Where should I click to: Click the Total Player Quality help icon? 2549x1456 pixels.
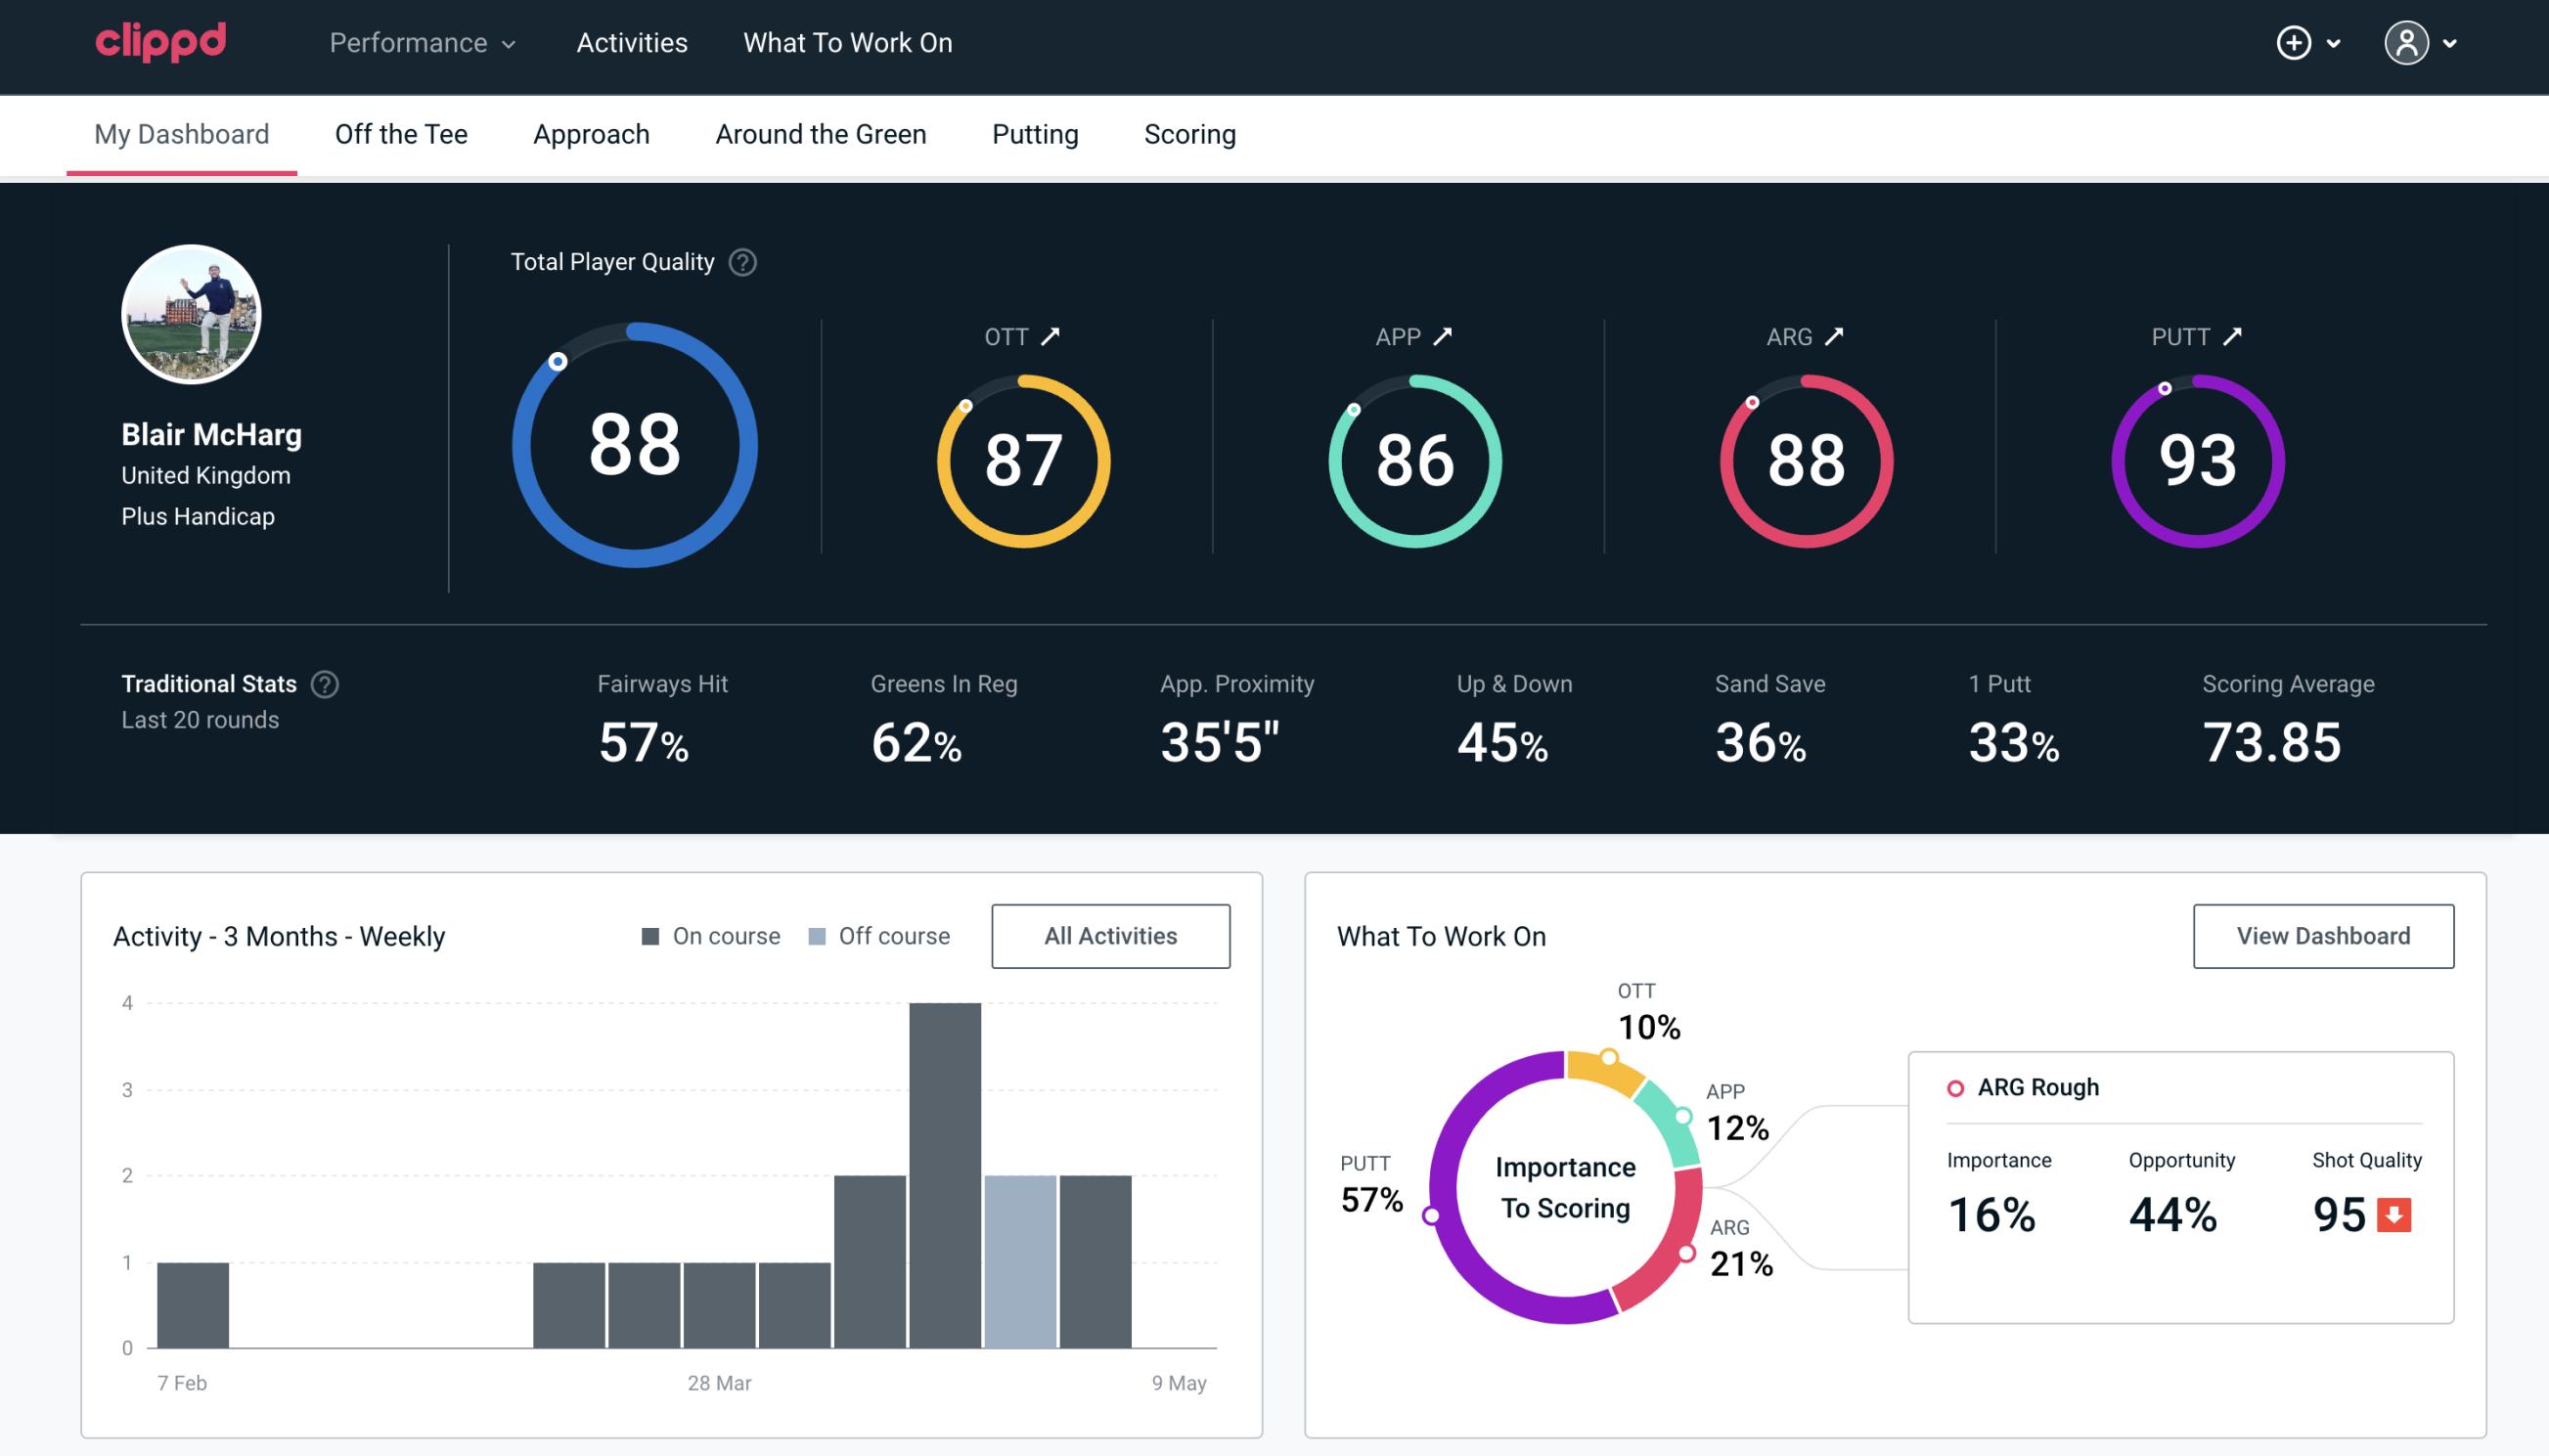[738, 262]
